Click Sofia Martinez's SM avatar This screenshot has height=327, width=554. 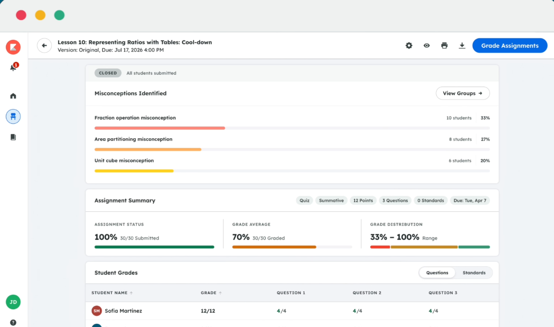coord(96,311)
